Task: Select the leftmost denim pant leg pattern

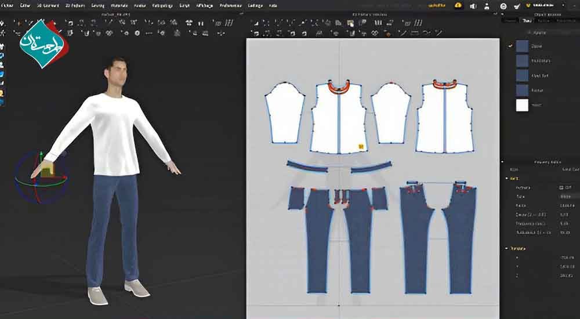Action: (x=319, y=241)
